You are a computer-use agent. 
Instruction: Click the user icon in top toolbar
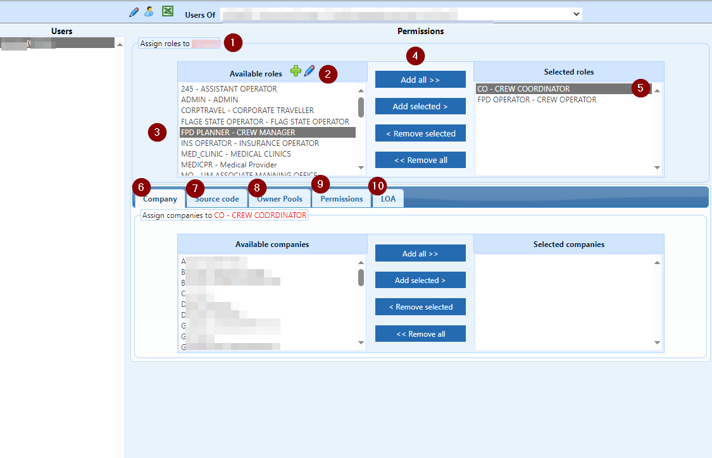[149, 11]
